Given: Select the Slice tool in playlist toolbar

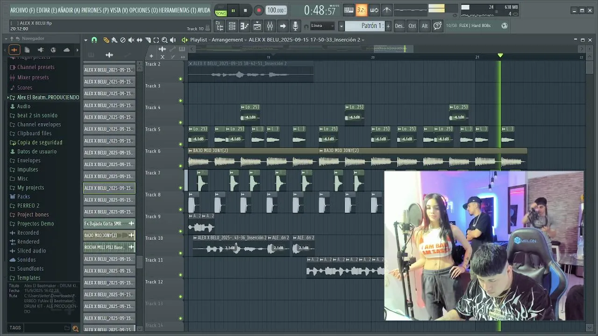Looking at the screenshot, I should point(148,40).
